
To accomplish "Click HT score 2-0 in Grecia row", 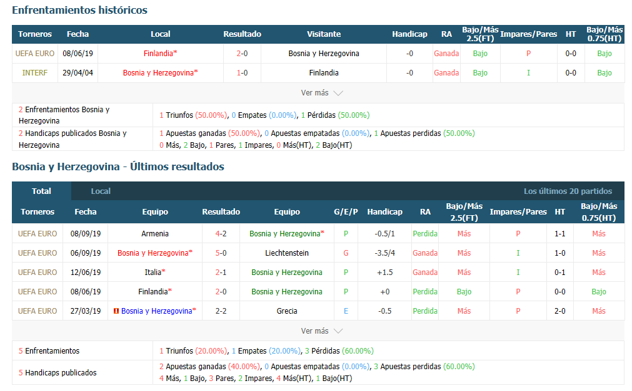I will coord(559,311).
